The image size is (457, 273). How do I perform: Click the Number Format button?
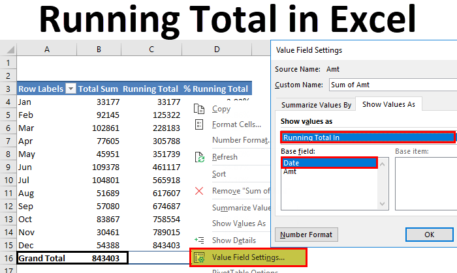click(x=306, y=235)
